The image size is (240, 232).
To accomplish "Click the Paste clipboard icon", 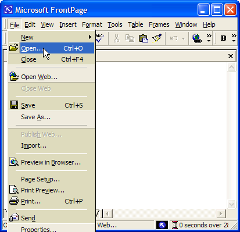I will [x=144, y=38].
